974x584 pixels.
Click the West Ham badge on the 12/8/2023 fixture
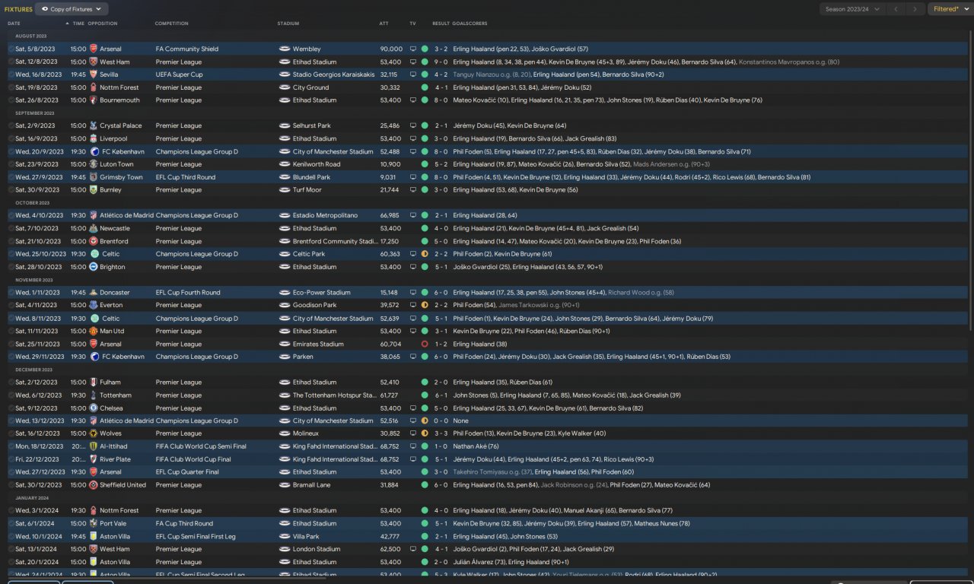coord(94,62)
